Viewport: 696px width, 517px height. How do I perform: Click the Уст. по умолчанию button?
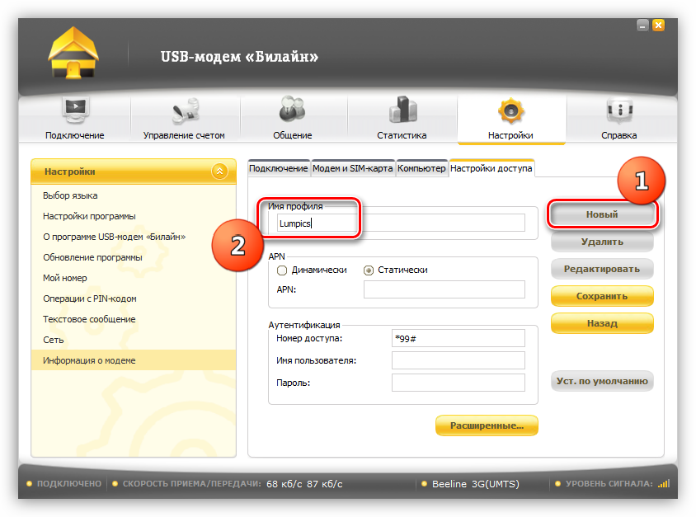602,381
